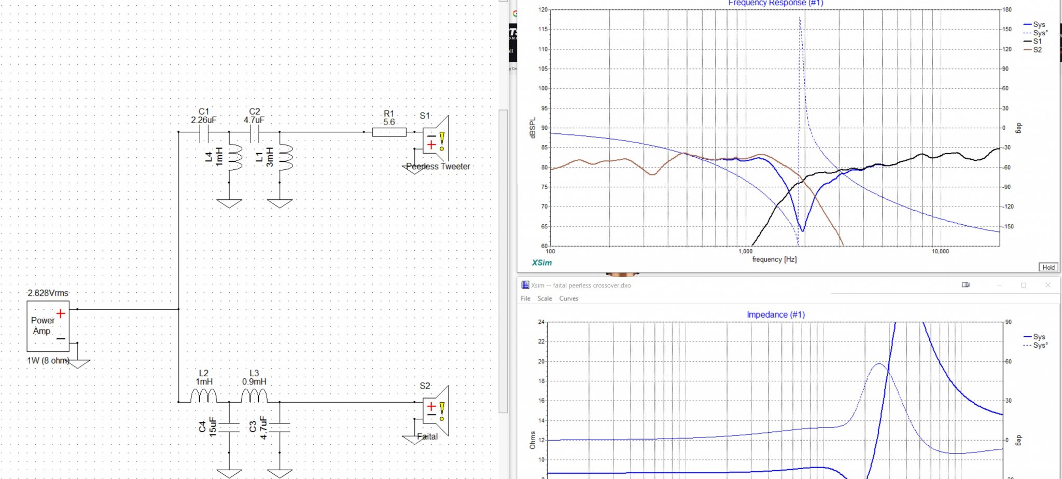Image resolution: width=1062 pixels, height=479 pixels.
Task: Click the Hold button on frequency response graph
Action: tap(1049, 267)
